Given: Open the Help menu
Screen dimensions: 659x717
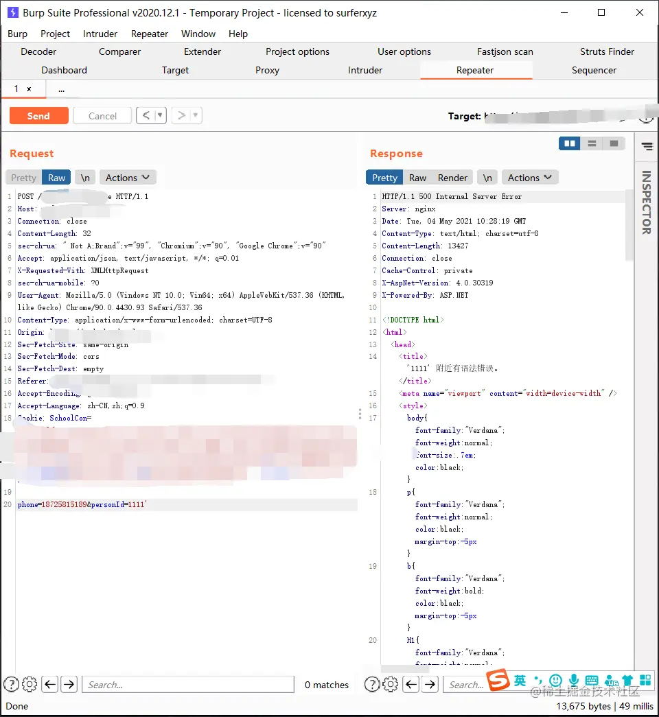Looking at the screenshot, I should tap(238, 34).
